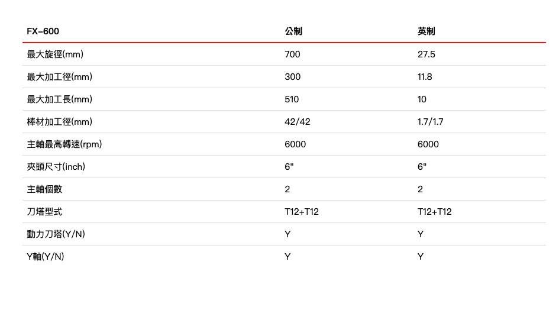Click the FX-600 model header
559x326 pixels.
coord(43,31)
